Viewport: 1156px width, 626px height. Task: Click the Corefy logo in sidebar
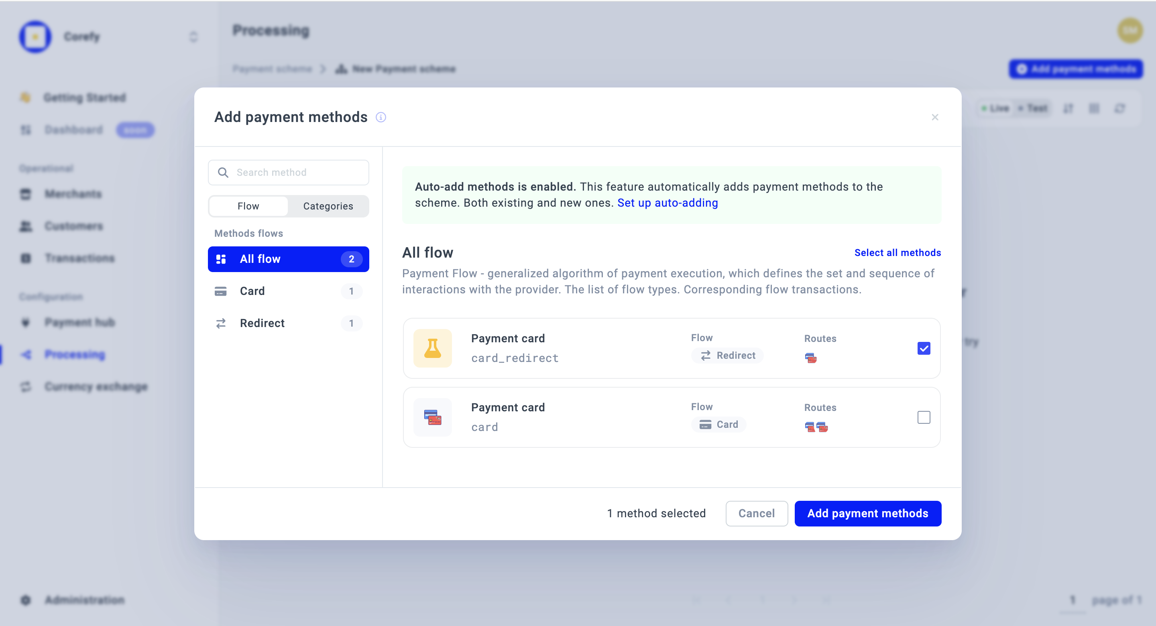35,37
